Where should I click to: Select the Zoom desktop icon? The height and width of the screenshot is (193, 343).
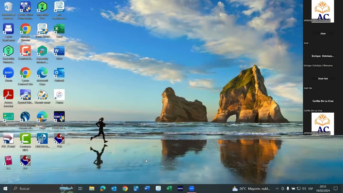8,75
